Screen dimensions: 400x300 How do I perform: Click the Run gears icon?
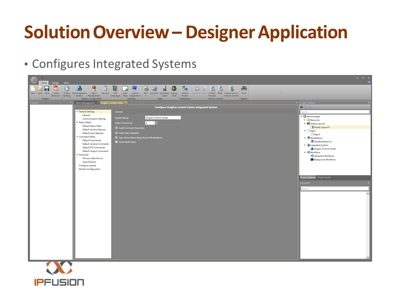146,88
